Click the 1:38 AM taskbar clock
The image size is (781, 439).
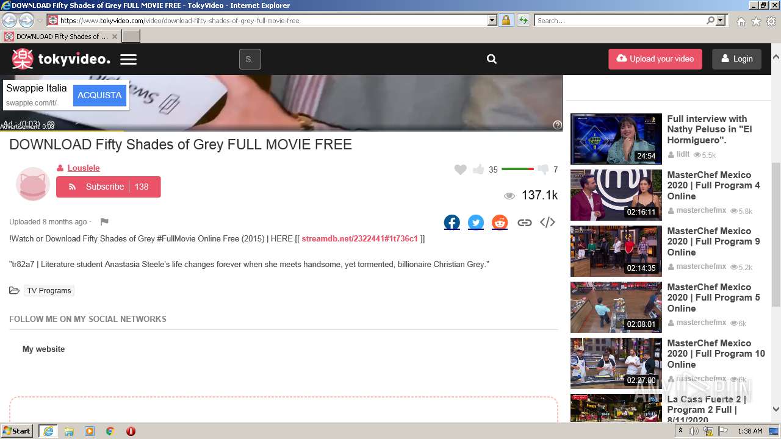(750, 431)
